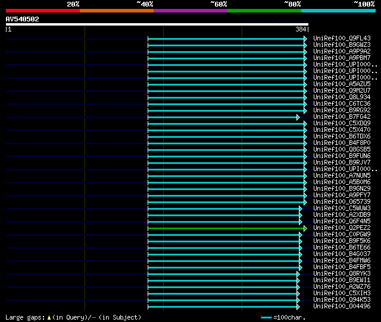Click UniRef100_Q2PEZ2 label
The image size is (381, 322).
[342, 228]
